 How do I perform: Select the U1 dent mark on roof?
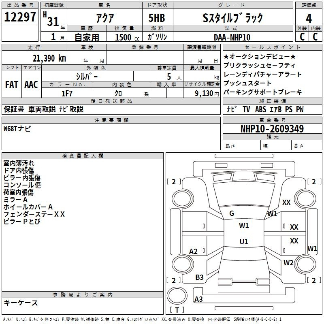(x=244, y=241)
